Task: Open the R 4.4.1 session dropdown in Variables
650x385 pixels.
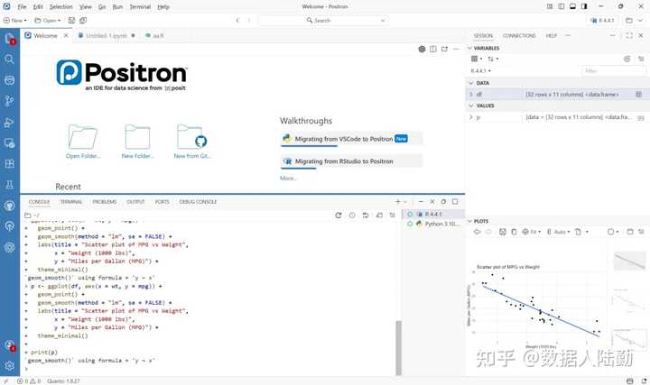Action: pos(480,71)
